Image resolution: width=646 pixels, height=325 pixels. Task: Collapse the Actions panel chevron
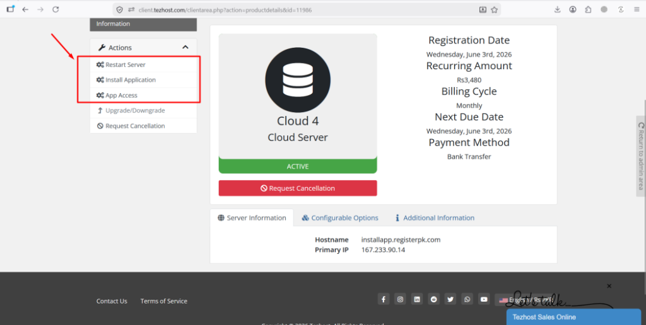coord(185,48)
